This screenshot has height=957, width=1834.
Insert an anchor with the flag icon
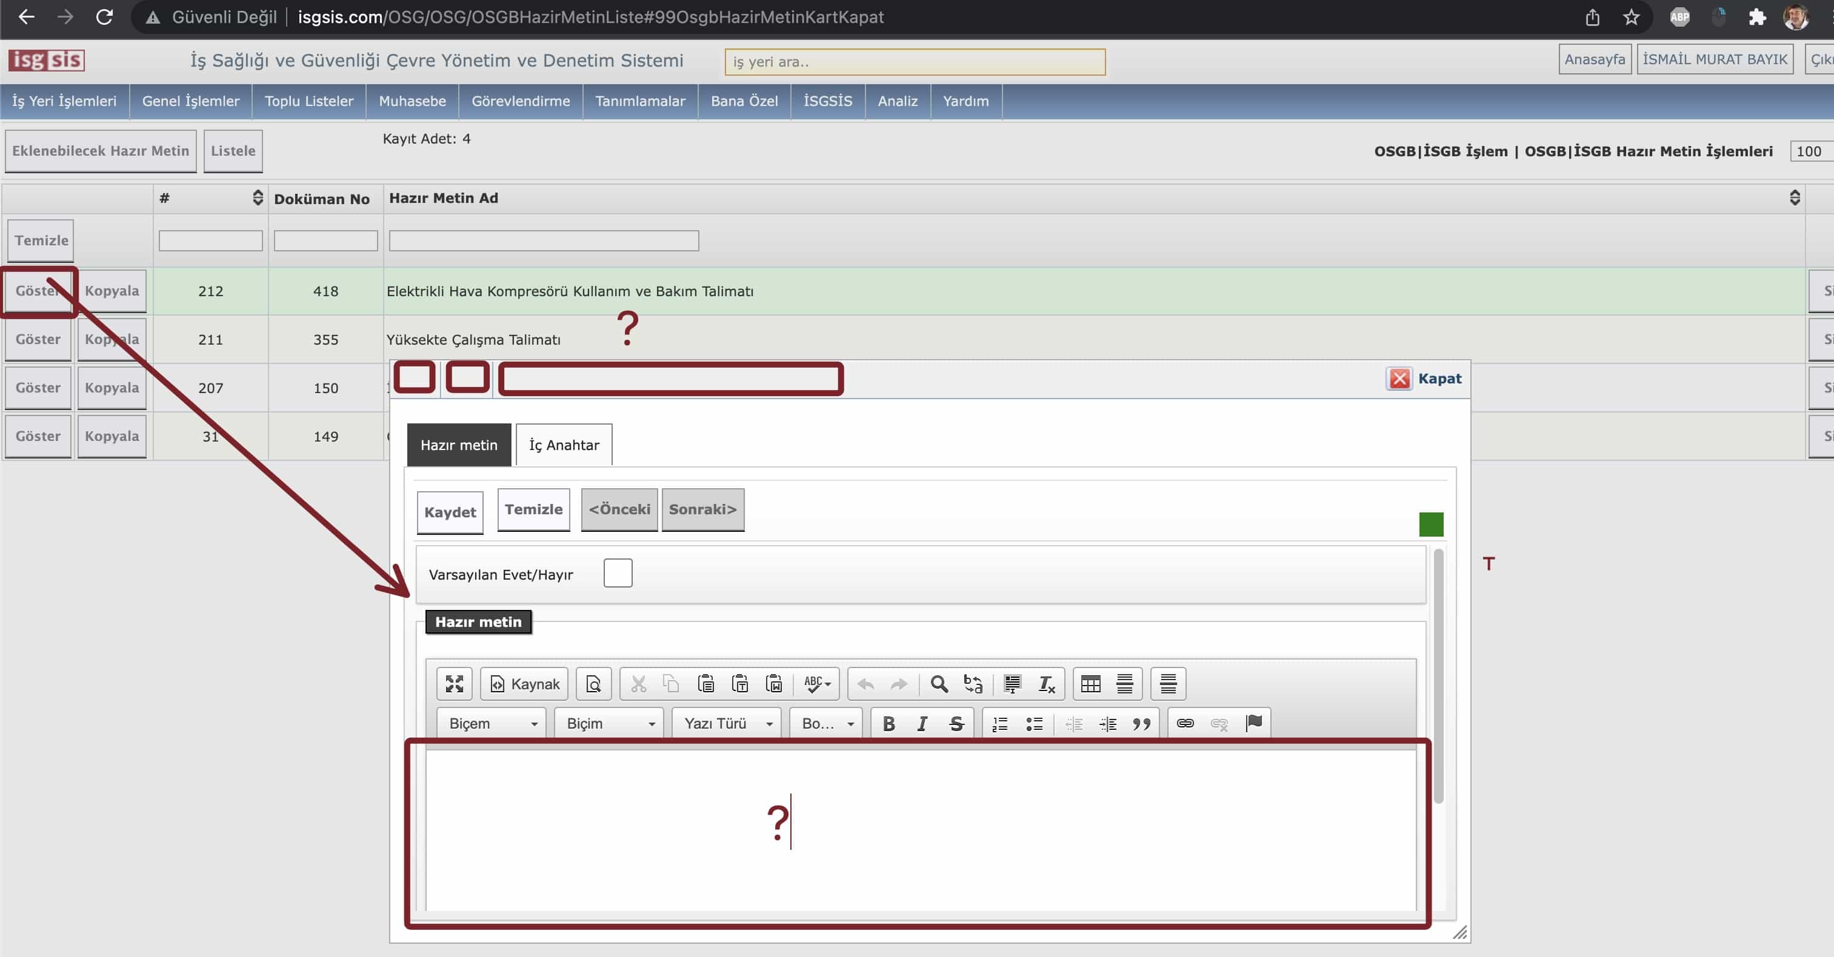point(1254,724)
